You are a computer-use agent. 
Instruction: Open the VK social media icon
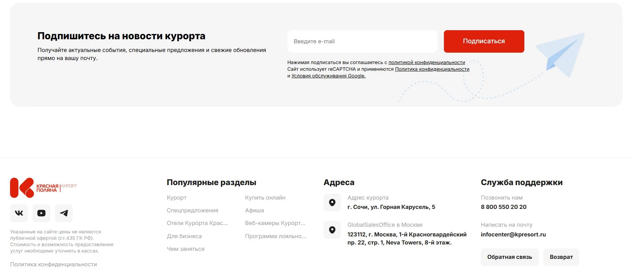pyautogui.click(x=19, y=213)
